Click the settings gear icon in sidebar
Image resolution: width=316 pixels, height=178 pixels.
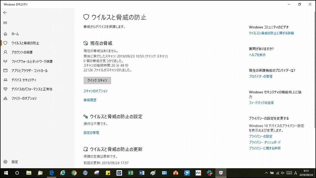pos(5,162)
